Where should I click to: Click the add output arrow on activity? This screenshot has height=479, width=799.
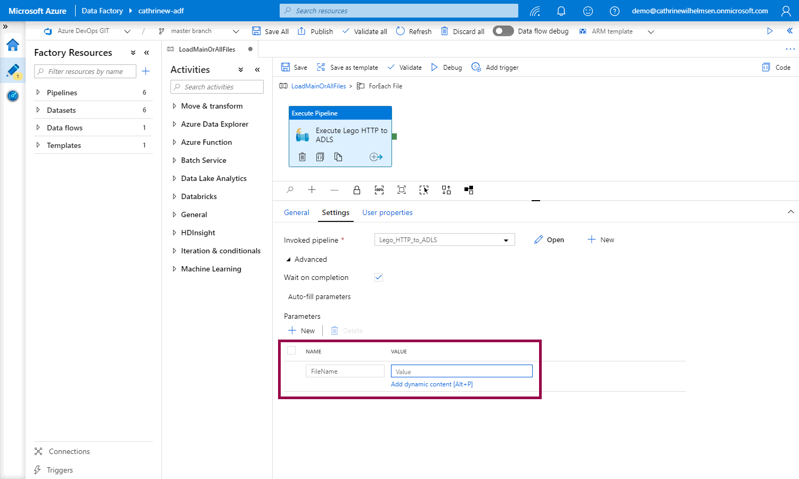point(376,157)
